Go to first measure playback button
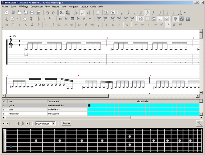 60,19
